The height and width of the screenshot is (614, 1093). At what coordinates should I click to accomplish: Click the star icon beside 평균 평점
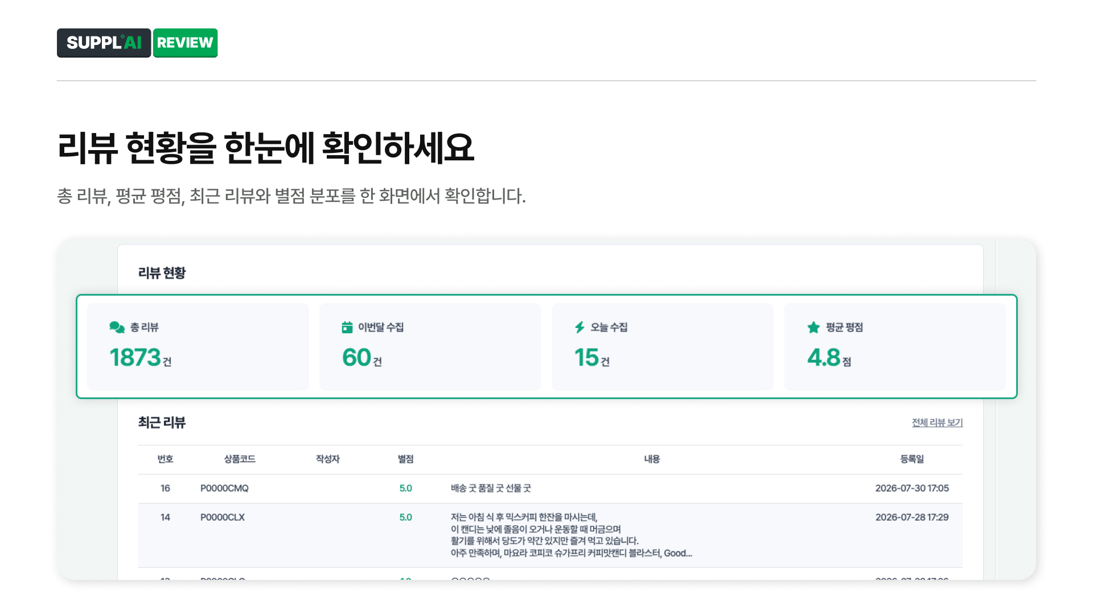[813, 327]
